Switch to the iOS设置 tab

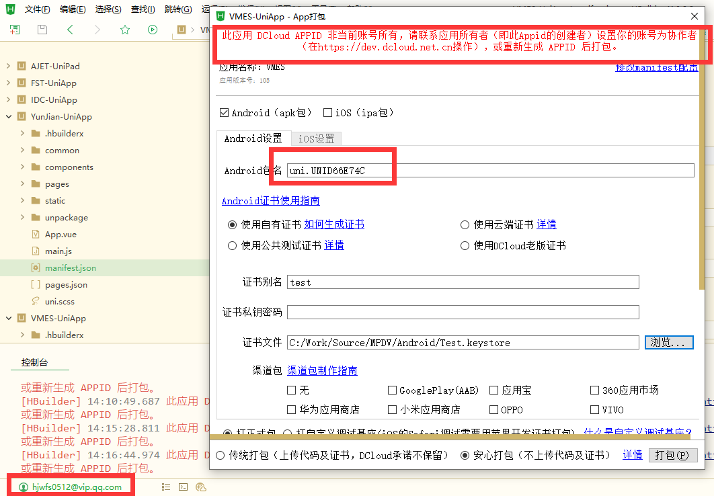[316, 138]
